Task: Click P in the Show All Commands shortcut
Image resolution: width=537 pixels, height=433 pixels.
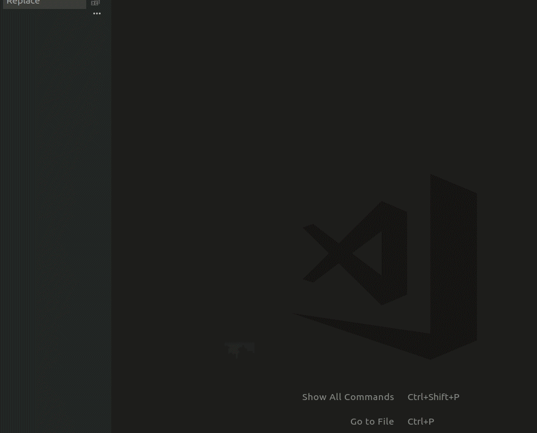Action: coord(456,397)
